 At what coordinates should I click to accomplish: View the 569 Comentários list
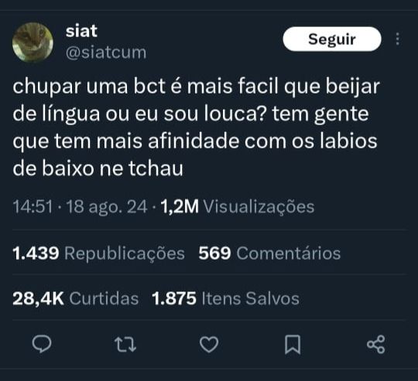pos(269,253)
